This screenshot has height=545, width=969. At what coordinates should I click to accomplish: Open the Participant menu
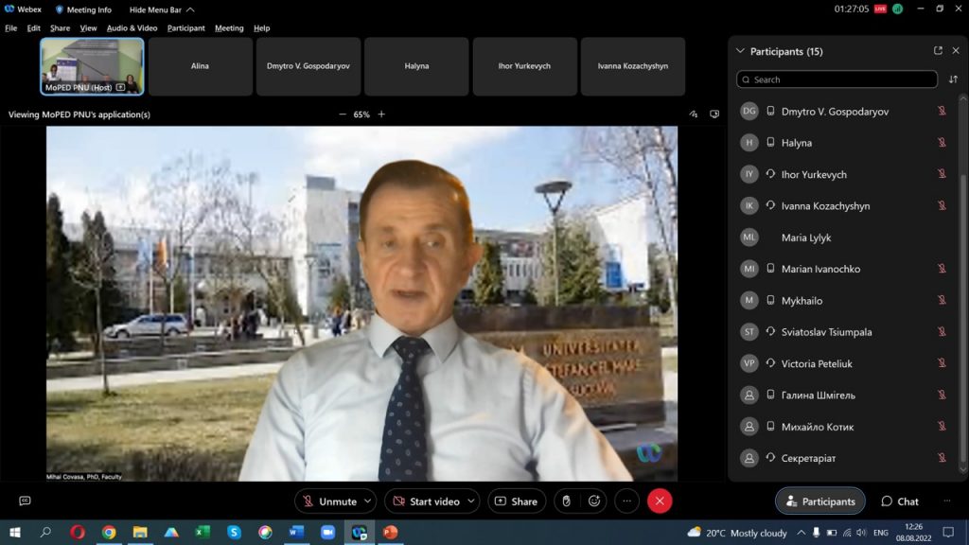click(186, 27)
